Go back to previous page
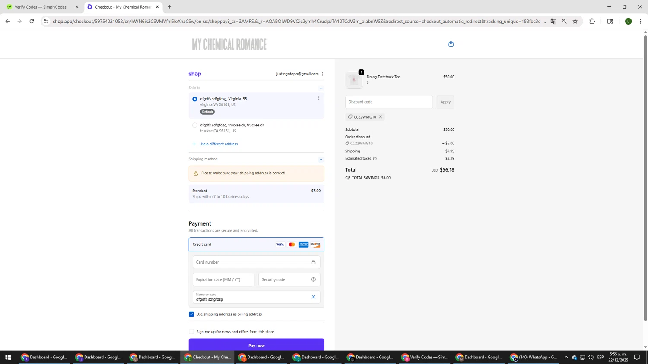The height and width of the screenshot is (364, 648). click(7, 21)
